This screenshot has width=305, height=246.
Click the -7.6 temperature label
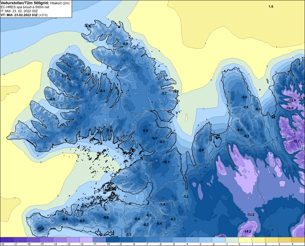click(x=110, y=130)
